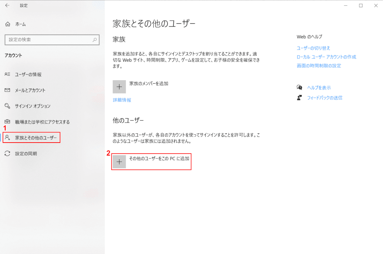Click 家族のメンバーを追加 label
This screenshot has height=254, width=383.
coord(149,84)
